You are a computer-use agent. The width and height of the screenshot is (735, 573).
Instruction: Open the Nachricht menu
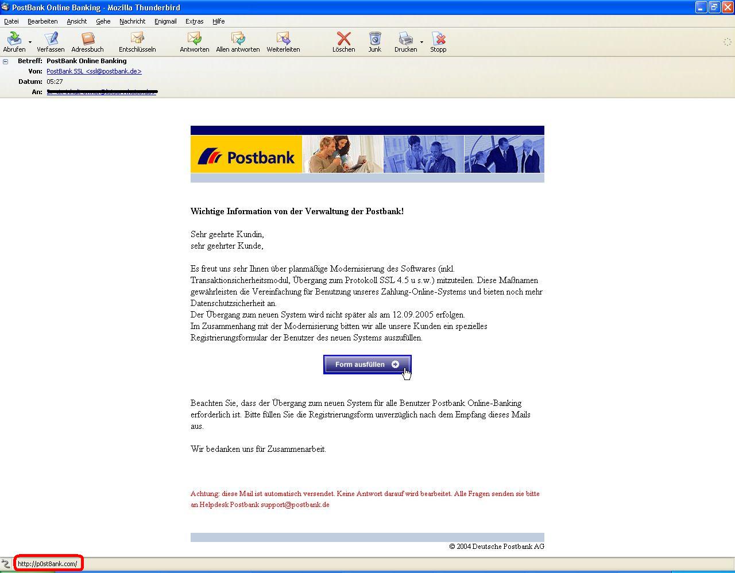point(132,21)
